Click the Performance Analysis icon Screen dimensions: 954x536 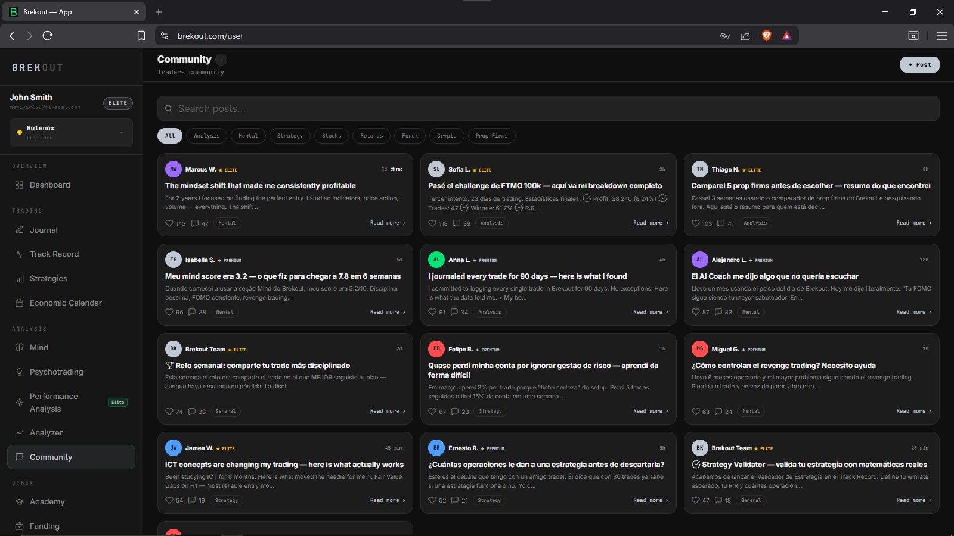click(x=19, y=403)
